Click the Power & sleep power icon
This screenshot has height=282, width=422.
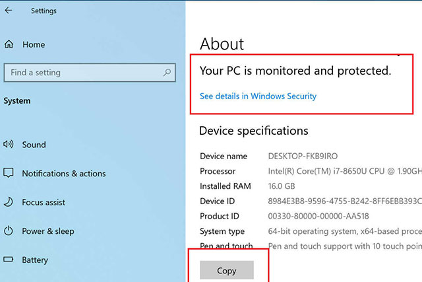[9, 230]
